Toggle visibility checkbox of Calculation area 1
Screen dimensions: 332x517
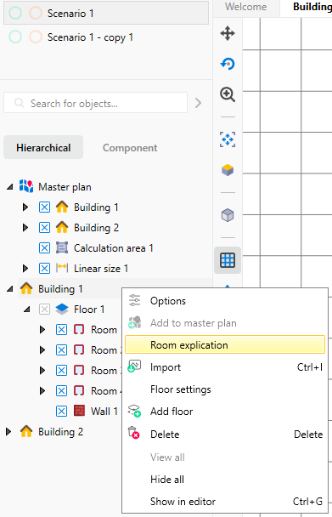point(44,248)
